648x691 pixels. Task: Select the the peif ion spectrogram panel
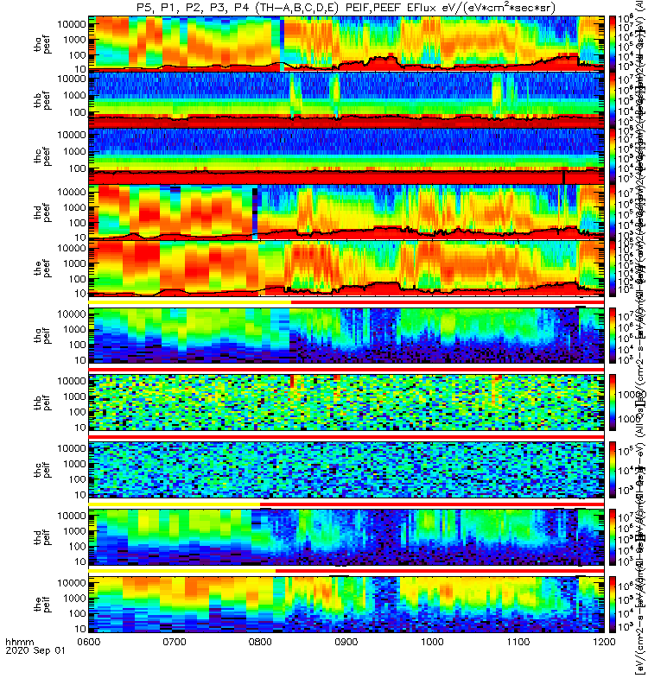(x=346, y=604)
